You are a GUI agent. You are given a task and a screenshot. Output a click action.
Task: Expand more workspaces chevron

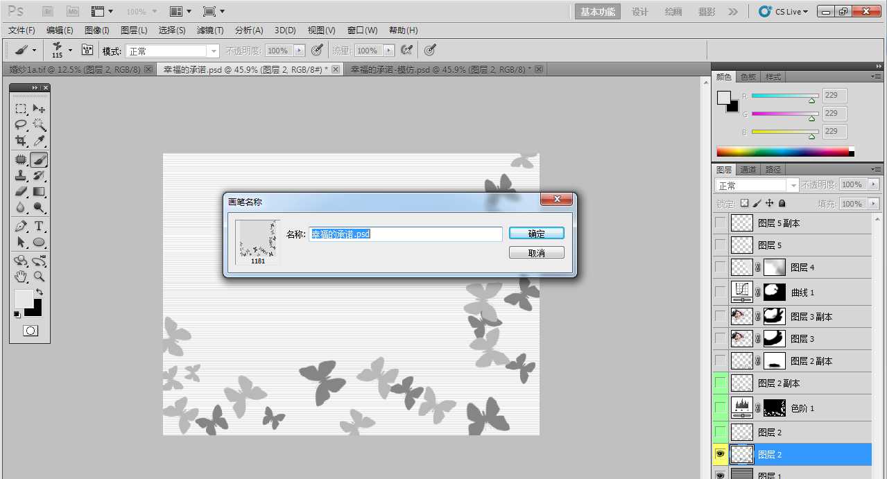(x=733, y=12)
